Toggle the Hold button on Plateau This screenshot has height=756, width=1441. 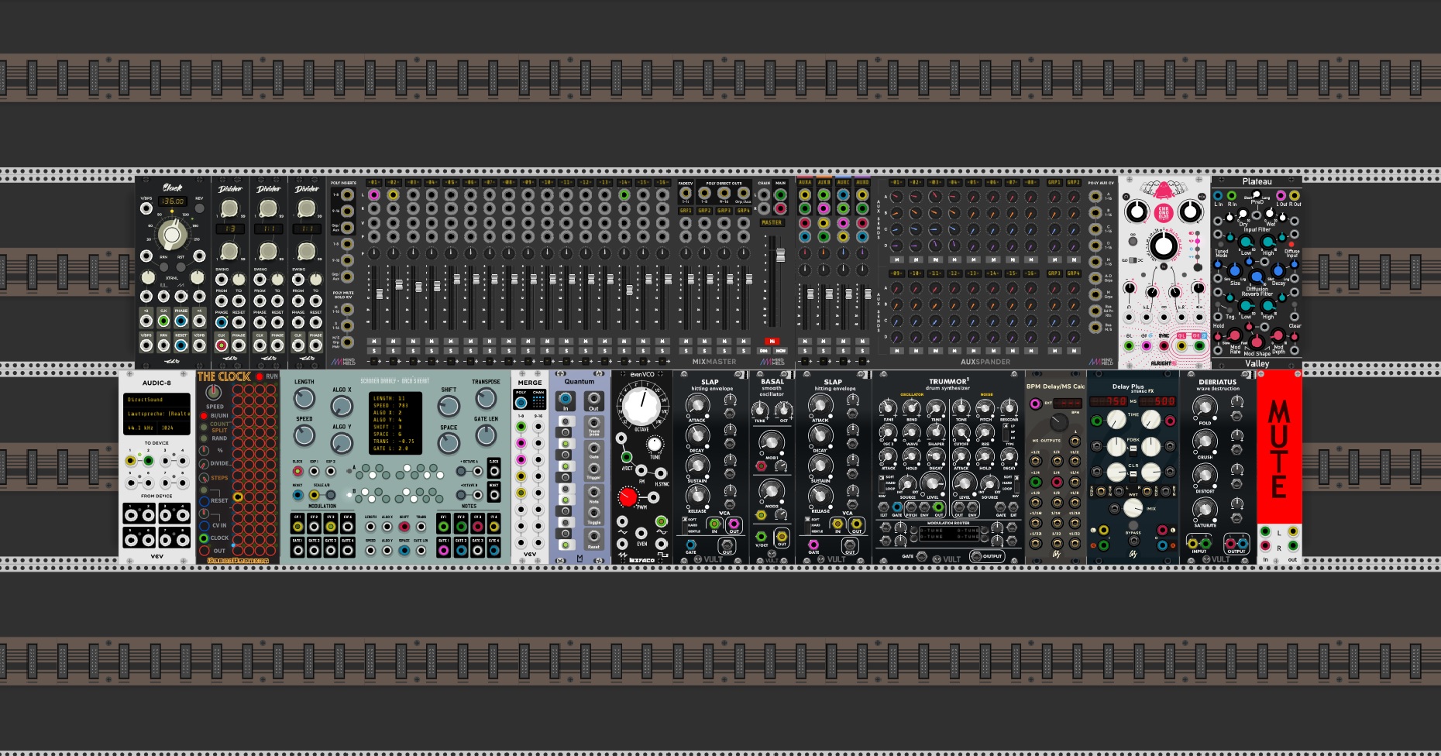1217,304
